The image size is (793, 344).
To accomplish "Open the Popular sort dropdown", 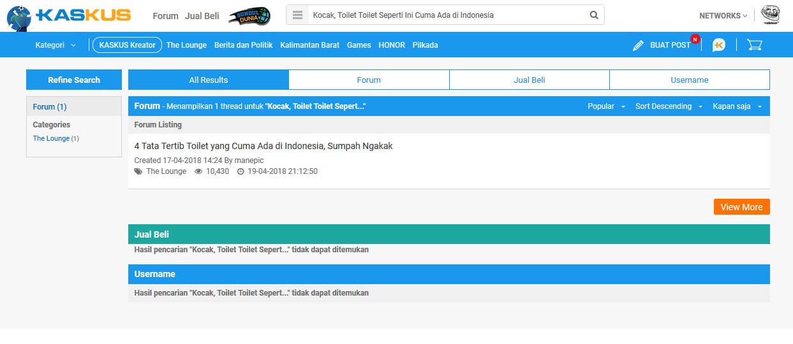I will coord(606,106).
